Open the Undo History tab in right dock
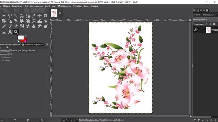The image size is (218, 122). click(204, 10)
